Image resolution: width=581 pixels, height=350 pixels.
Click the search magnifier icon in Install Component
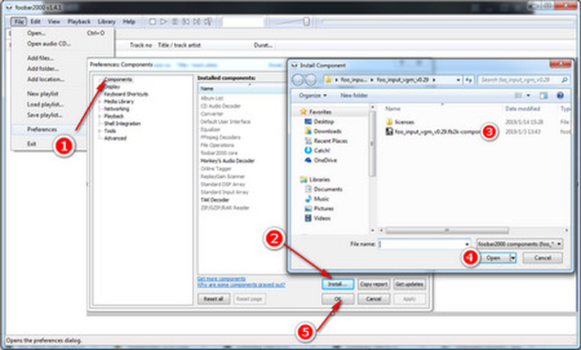tap(565, 80)
